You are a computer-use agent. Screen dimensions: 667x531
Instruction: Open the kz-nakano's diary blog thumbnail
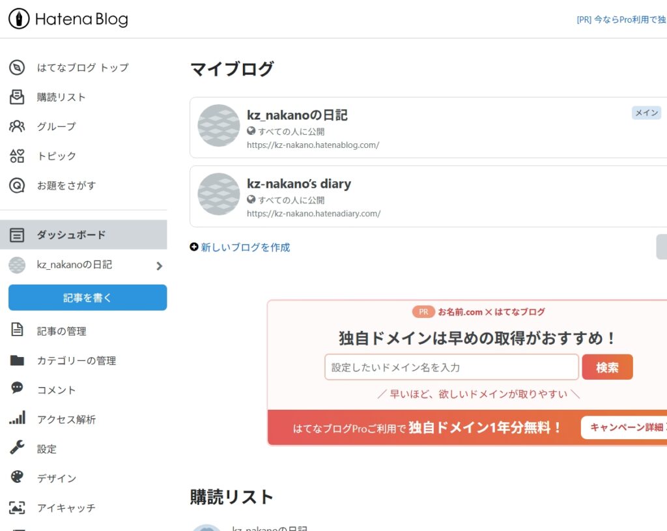pyautogui.click(x=219, y=194)
